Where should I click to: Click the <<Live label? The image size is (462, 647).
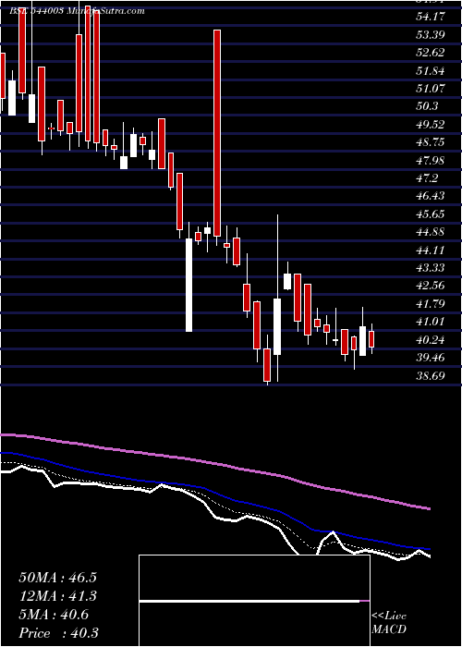click(389, 616)
